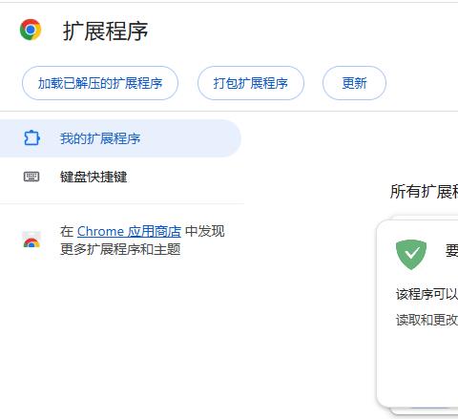
Task: Click the 扩展程序 page title
Action: [x=105, y=31]
